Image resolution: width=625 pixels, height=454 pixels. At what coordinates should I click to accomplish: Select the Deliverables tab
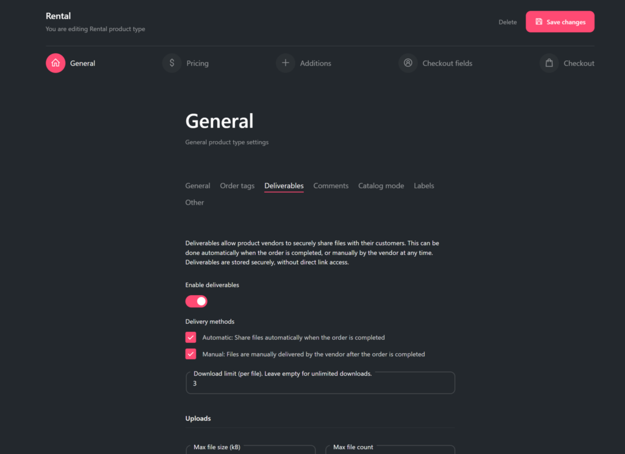(x=284, y=186)
